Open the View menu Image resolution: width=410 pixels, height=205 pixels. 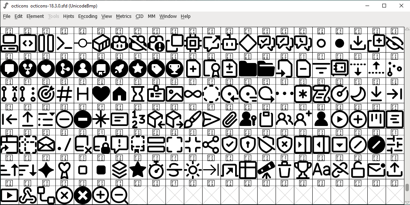coord(106,16)
